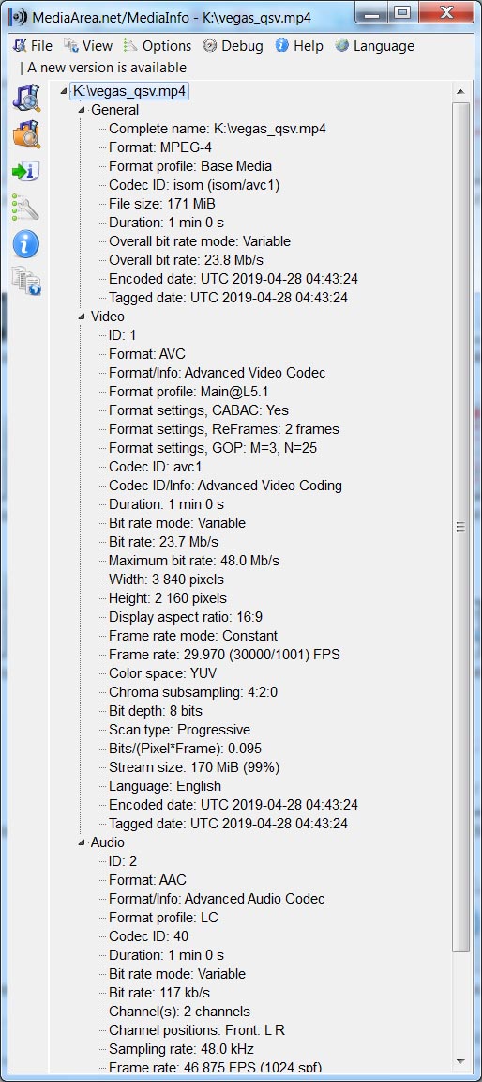Image resolution: width=482 pixels, height=1082 pixels.
Task: Select 'Channel(s): 2 channels' row
Action: (x=180, y=1012)
